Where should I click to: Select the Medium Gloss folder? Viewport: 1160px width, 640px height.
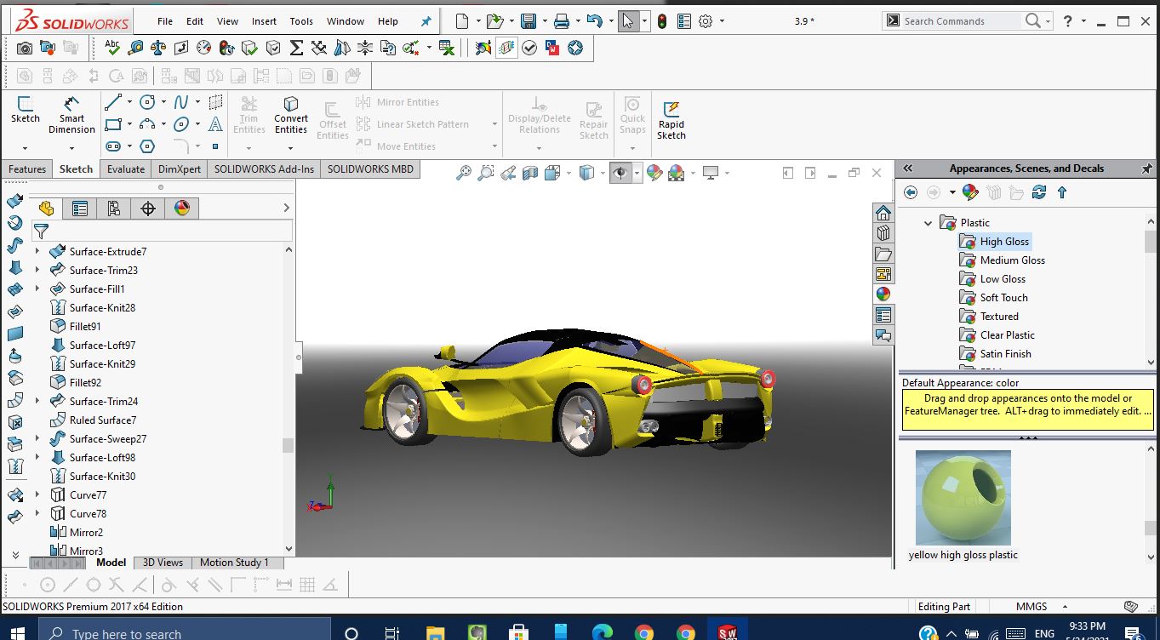[1012, 260]
